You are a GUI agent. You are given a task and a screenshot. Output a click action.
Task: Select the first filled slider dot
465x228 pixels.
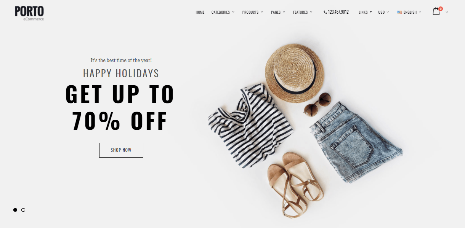coord(15,210)
